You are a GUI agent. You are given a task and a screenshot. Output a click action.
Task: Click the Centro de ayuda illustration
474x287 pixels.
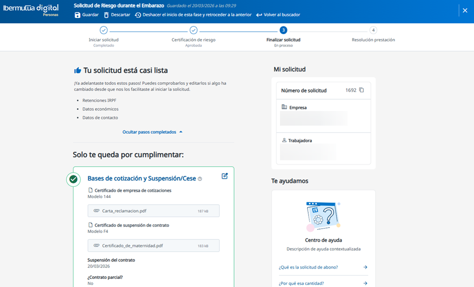pos(323,216)
